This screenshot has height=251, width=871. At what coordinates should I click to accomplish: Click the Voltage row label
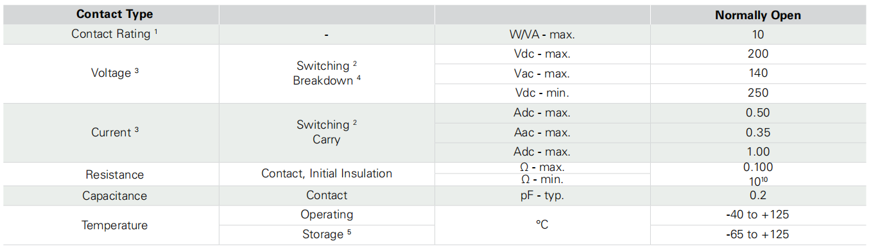pos(114,73)
